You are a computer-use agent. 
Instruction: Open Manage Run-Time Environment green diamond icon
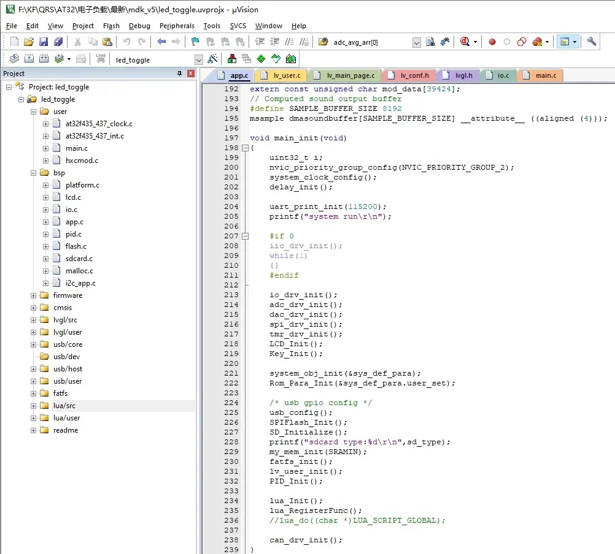[x=261, y=59]
